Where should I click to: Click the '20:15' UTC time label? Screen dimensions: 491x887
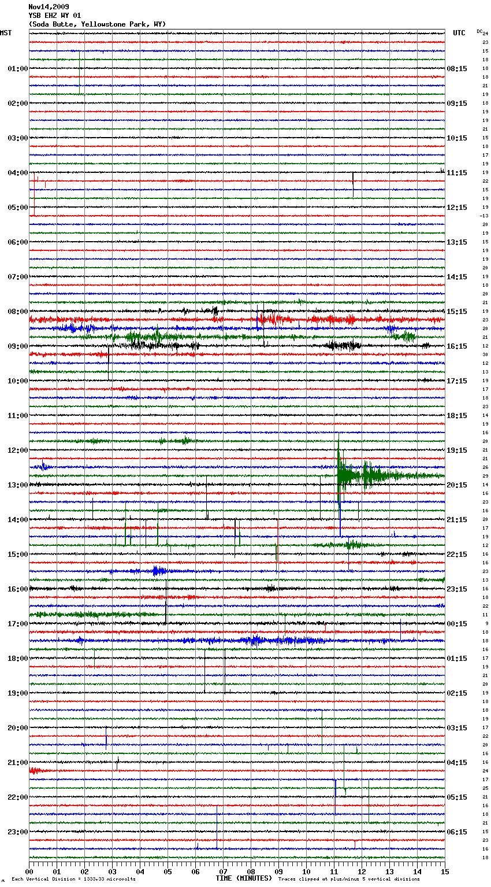(457, 485)
